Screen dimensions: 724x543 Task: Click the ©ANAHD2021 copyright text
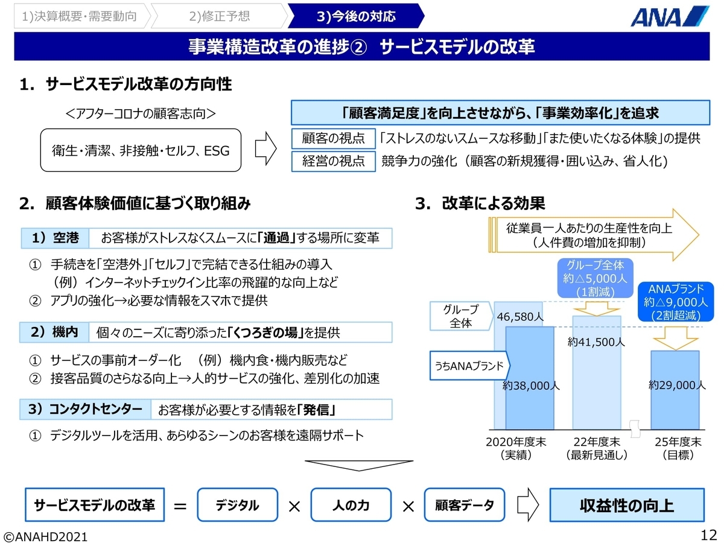pyautogui.click(x=46, y=535)
